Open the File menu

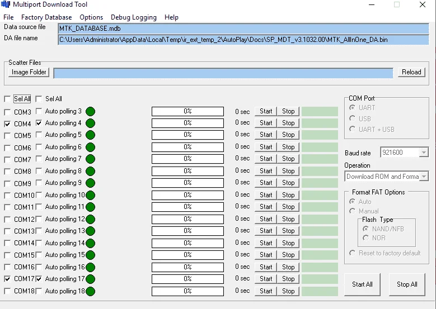click(x=8, y=17)
